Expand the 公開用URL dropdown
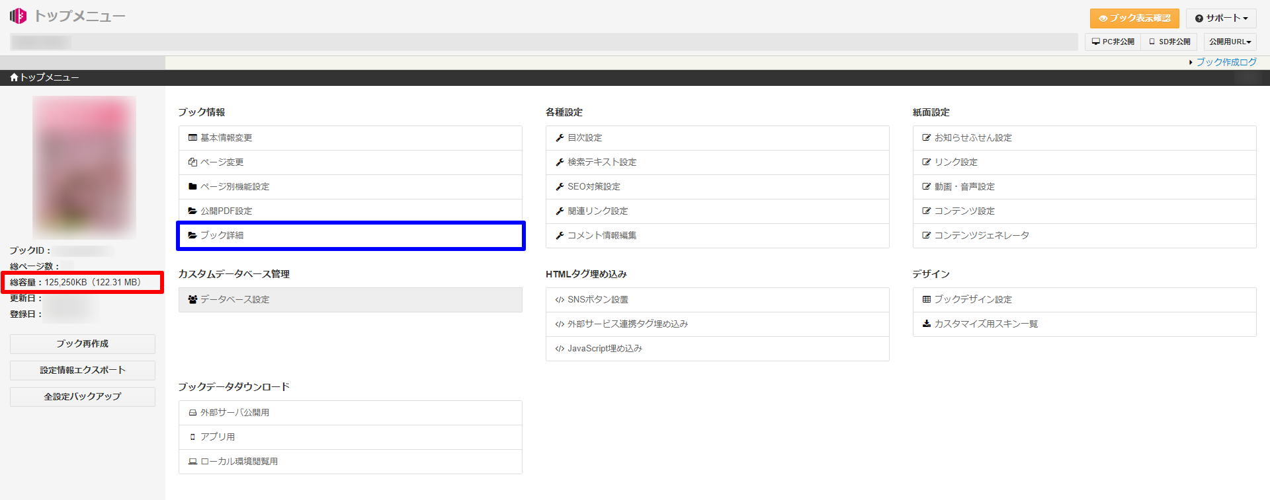This screenshot has height=500, width=1270. (x=1230, y=42)
